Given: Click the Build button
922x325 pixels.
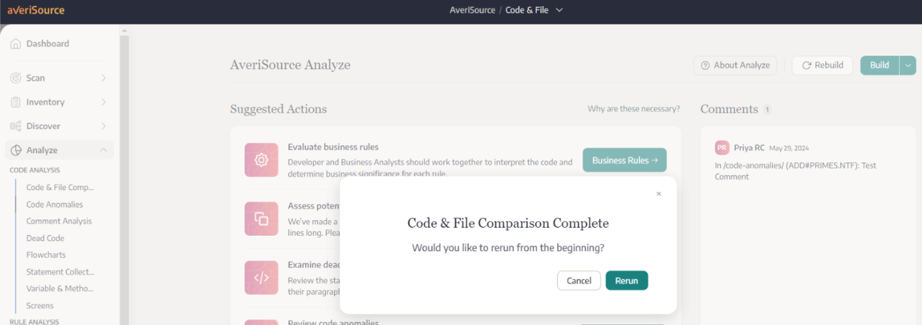Looking at the screenshot, I should point(879,65).
